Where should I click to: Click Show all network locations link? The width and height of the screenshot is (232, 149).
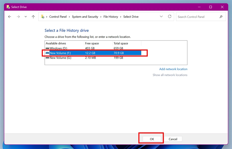(170, 75)
